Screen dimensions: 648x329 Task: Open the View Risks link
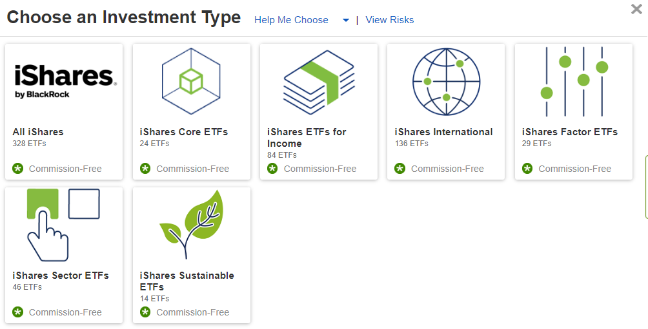pos(390,20)
